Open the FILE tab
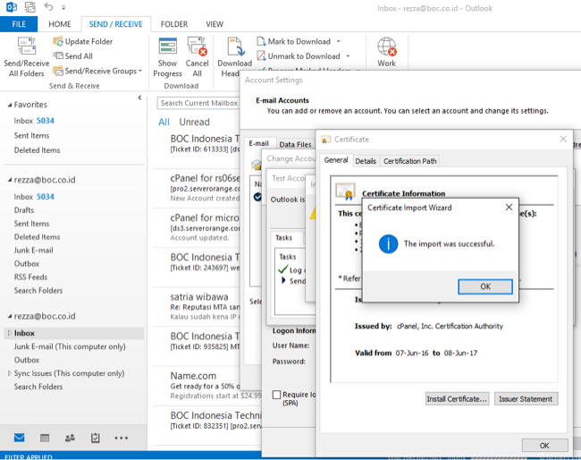The height and width of the screenshot is (460, 581). pos(19,24)
